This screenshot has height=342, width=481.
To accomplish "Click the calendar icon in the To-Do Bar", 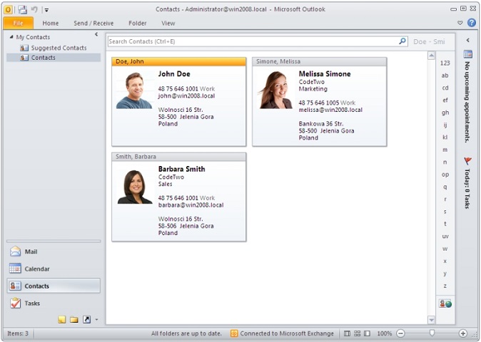I will [x=468, y=54].
